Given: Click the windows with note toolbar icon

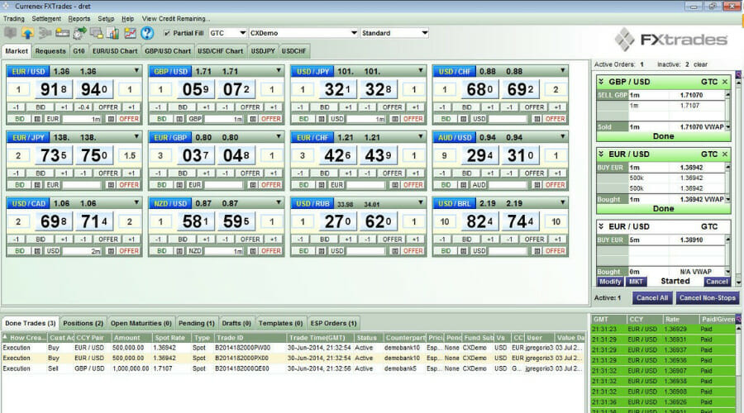Looking at the screenshot, I should pyautogui.click(x=97, y=33).
